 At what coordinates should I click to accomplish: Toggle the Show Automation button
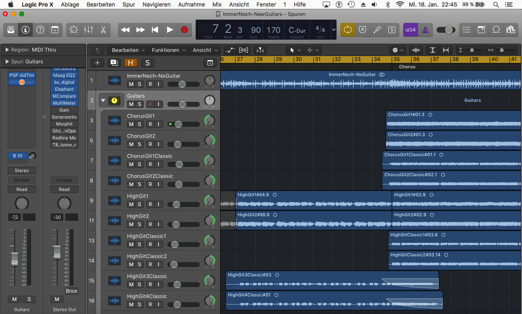click(x=230, y=50)
